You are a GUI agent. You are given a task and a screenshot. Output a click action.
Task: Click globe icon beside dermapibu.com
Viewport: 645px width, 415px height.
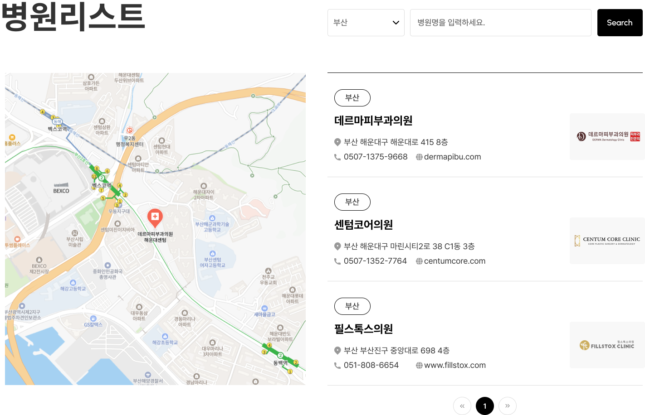pos(419,157)
